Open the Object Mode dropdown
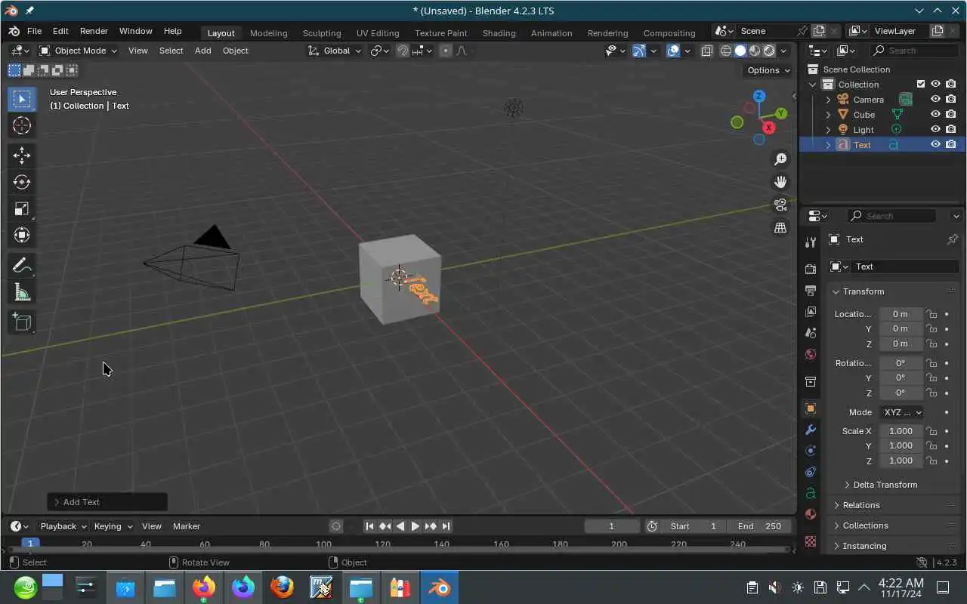The image size is (967, 604). 78,51
